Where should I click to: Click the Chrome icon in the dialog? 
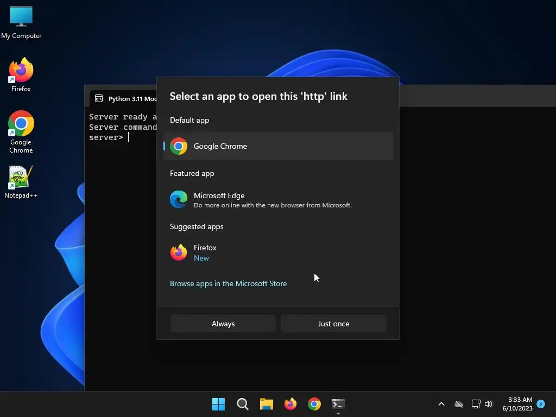[x=179, y=146]
